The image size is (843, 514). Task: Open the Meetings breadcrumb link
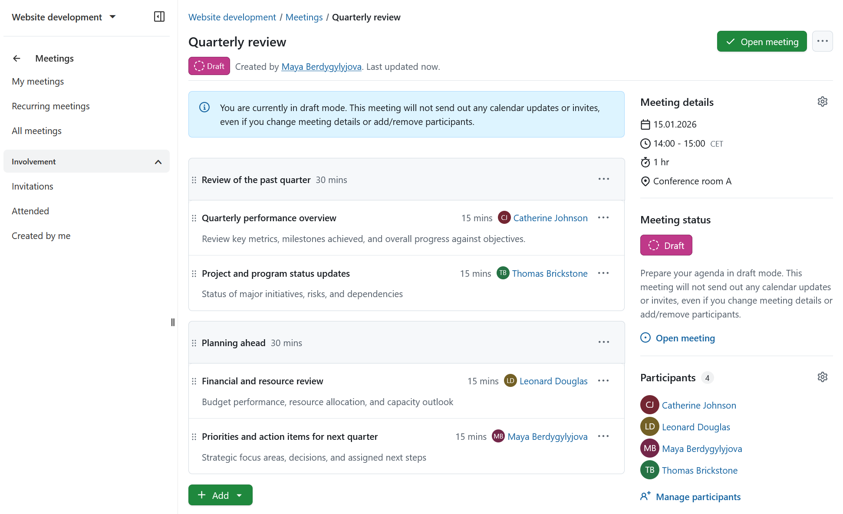tap(304, 17)
